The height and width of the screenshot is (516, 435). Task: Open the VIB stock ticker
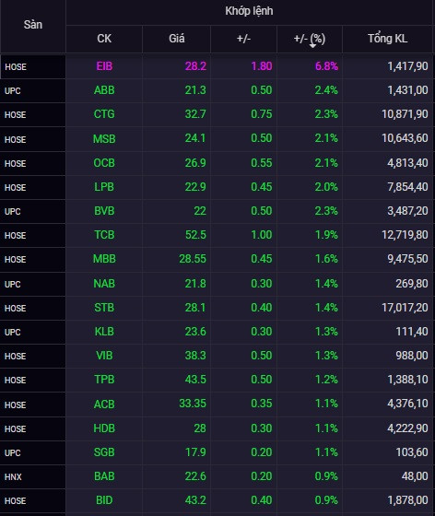tap(104, 356)
